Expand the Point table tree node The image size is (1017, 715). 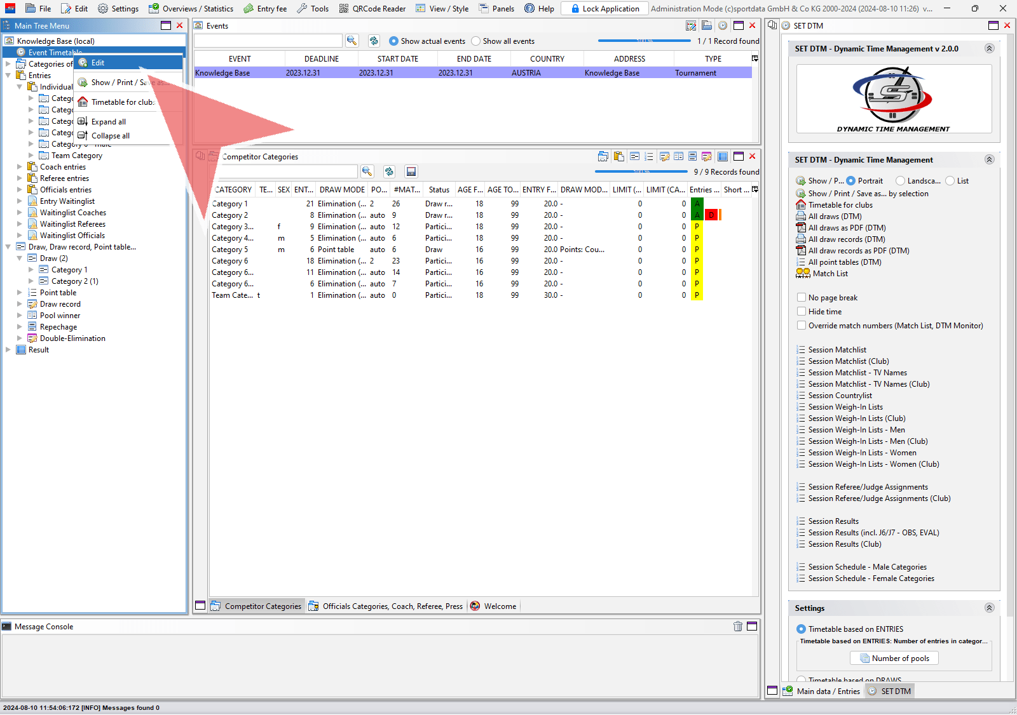click(20, 293)
